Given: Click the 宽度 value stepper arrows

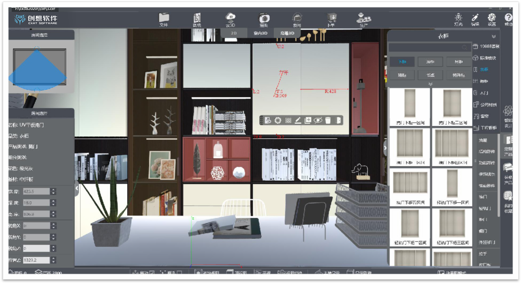Looking at the screenshot, I should pyautogui.click(x=53, y=191).
